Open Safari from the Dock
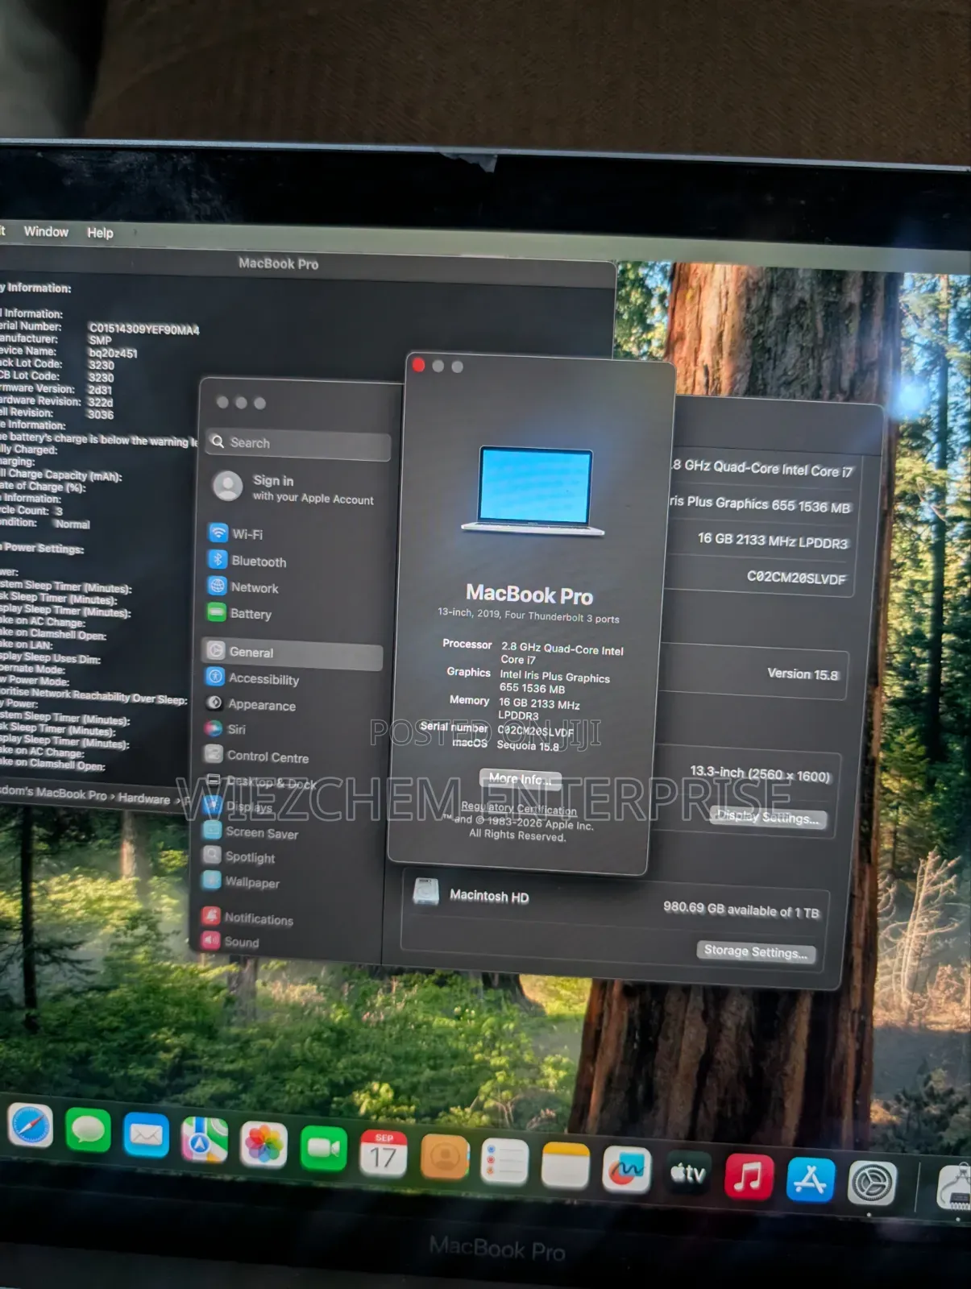Screen dimensions: 971x1289 [31, 1125]
